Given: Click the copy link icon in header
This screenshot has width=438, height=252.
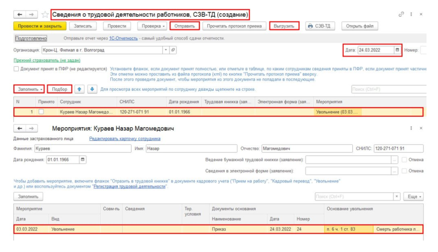Looking at the screenshot, I should pos(401,14).
